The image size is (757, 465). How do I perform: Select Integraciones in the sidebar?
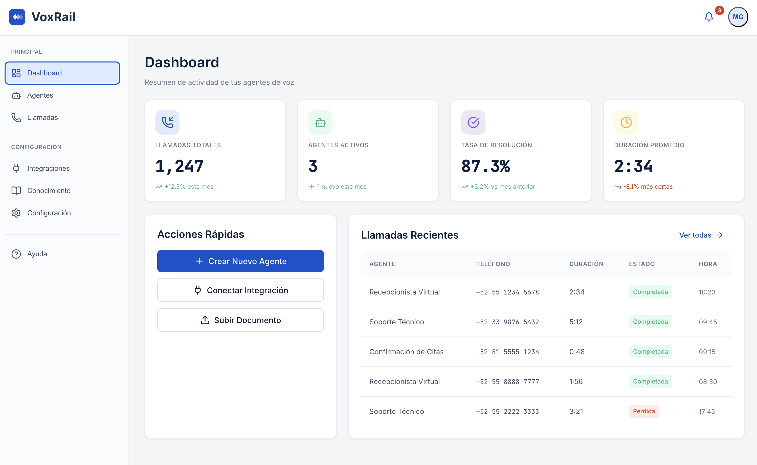pos(48,168)
